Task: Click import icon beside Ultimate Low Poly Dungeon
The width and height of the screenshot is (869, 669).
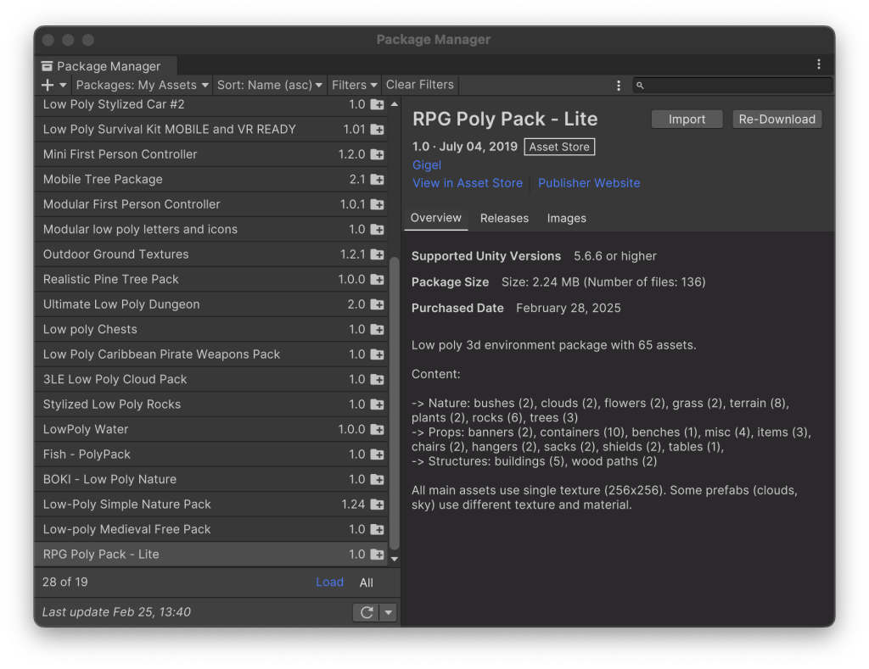Action: pos(378,304)
